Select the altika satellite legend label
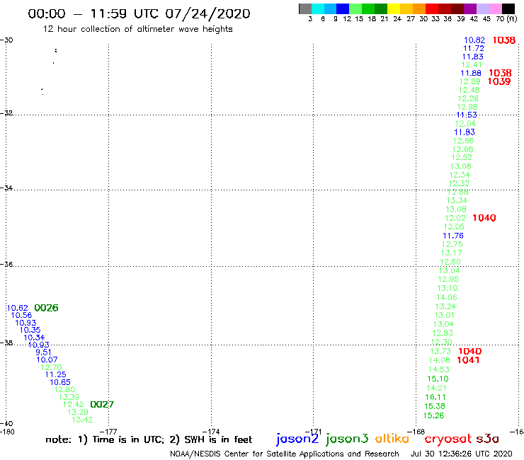Viewport: 524px width, 460px height. pyautogui.click(x=392, y=439)
